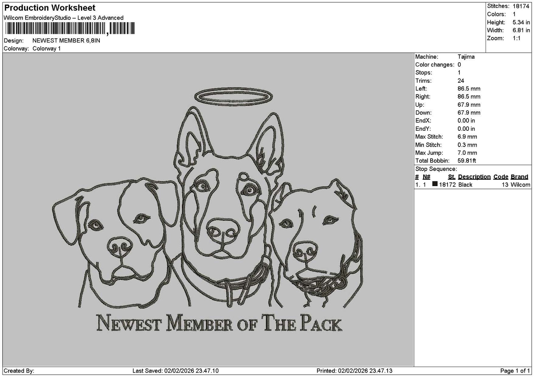Click the Max Jump value 7.0 mm
534x377 pixels.
(467, 153)
